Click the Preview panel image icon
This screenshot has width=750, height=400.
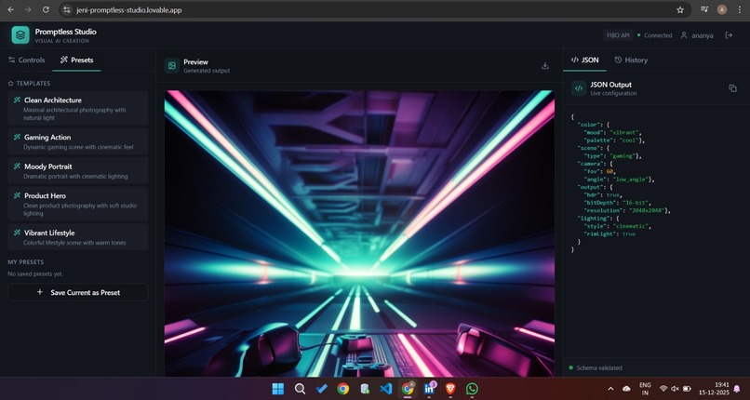click(172, 66)
